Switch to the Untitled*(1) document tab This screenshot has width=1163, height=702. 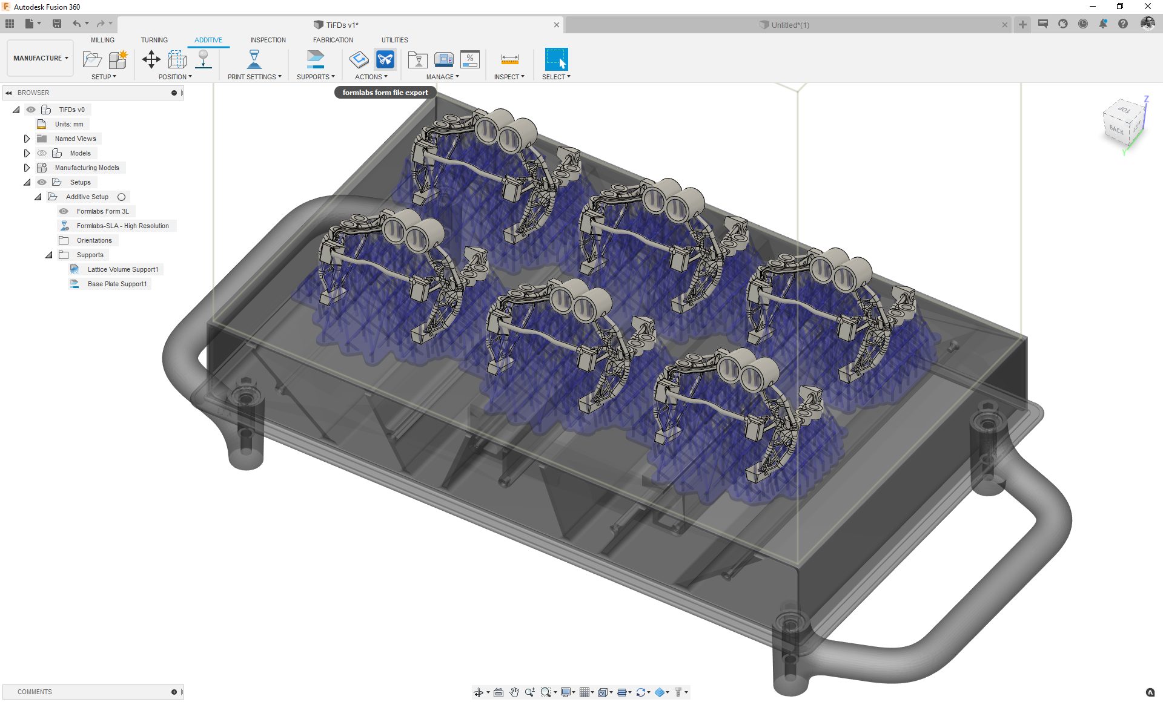(x=789, y=25)
